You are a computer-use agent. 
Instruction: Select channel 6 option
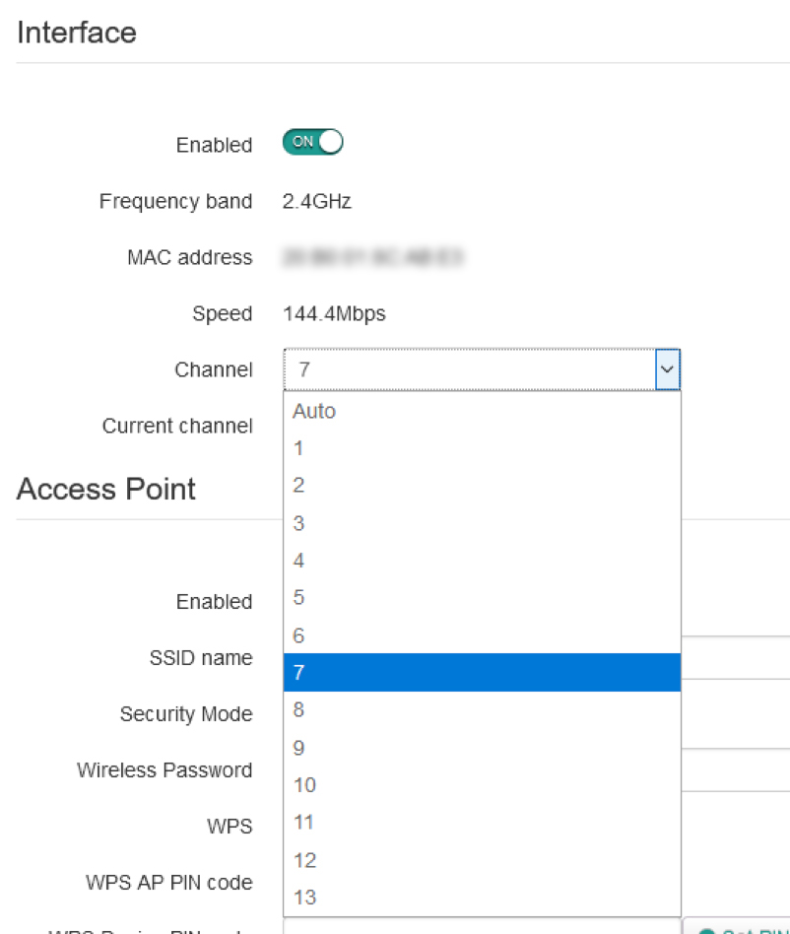coord(482,634)
